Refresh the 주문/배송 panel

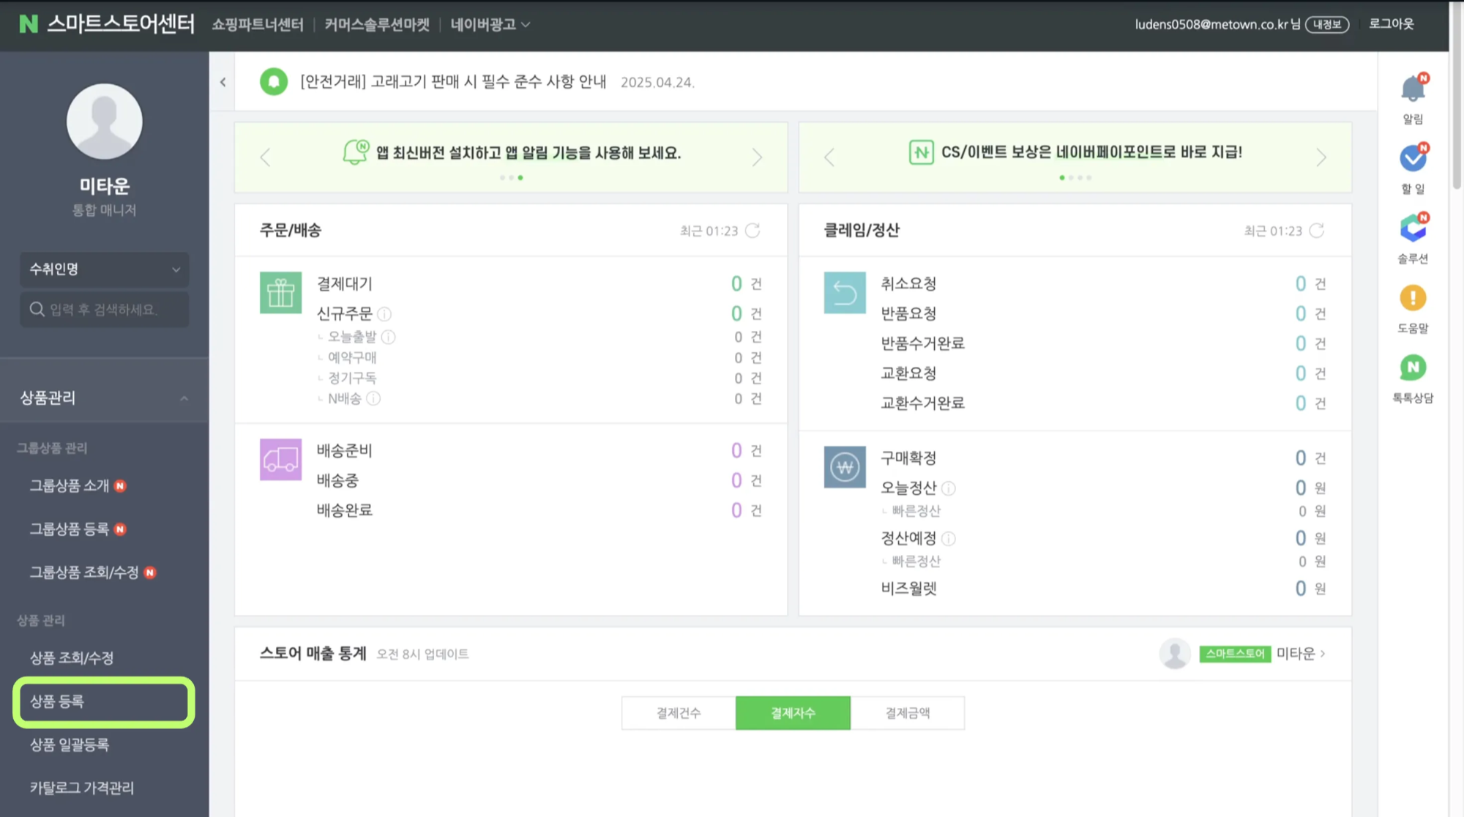(x=753, y=230)
